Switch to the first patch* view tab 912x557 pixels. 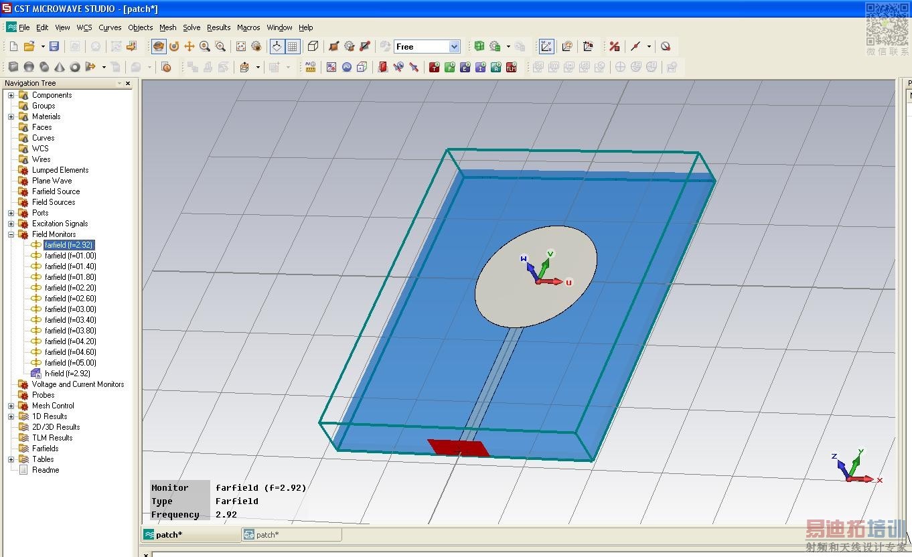click(x=190, y=534)
